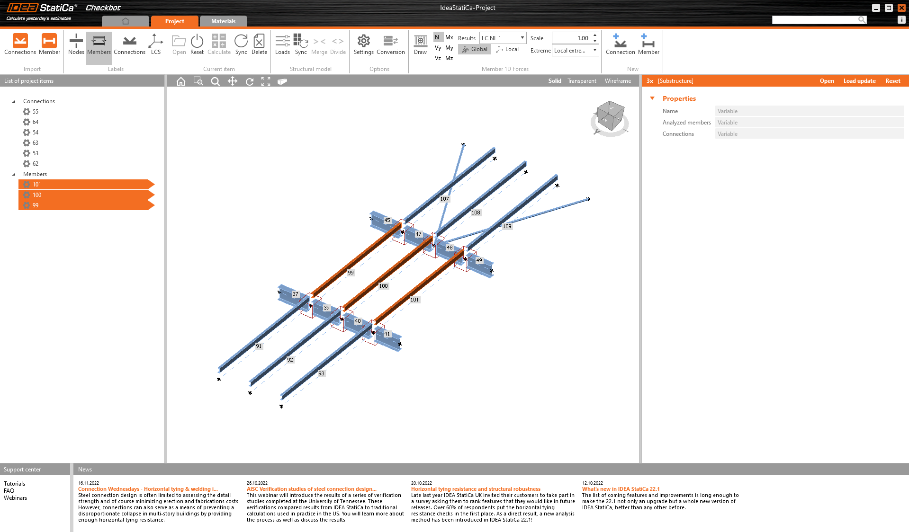909x532 pixels.
Task: Click the Open icon in Current item group
Action: click(179, 41)
